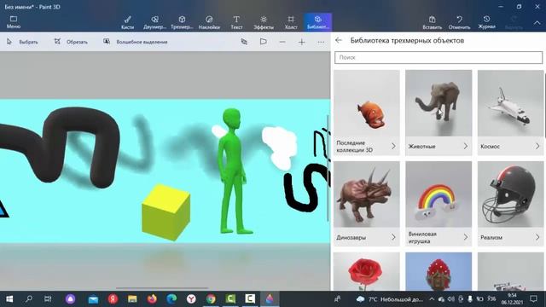Select the green human figure on canvas

pyautogui.click(x=233, y=171)
